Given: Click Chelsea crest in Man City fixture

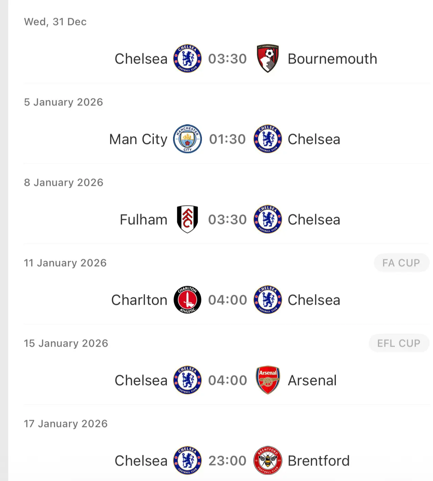Looking at the screenshot, I should [268, 139].
